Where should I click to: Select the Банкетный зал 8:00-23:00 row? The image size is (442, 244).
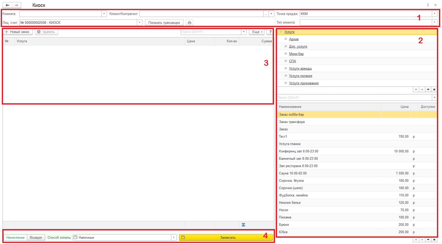click(357, 158)
